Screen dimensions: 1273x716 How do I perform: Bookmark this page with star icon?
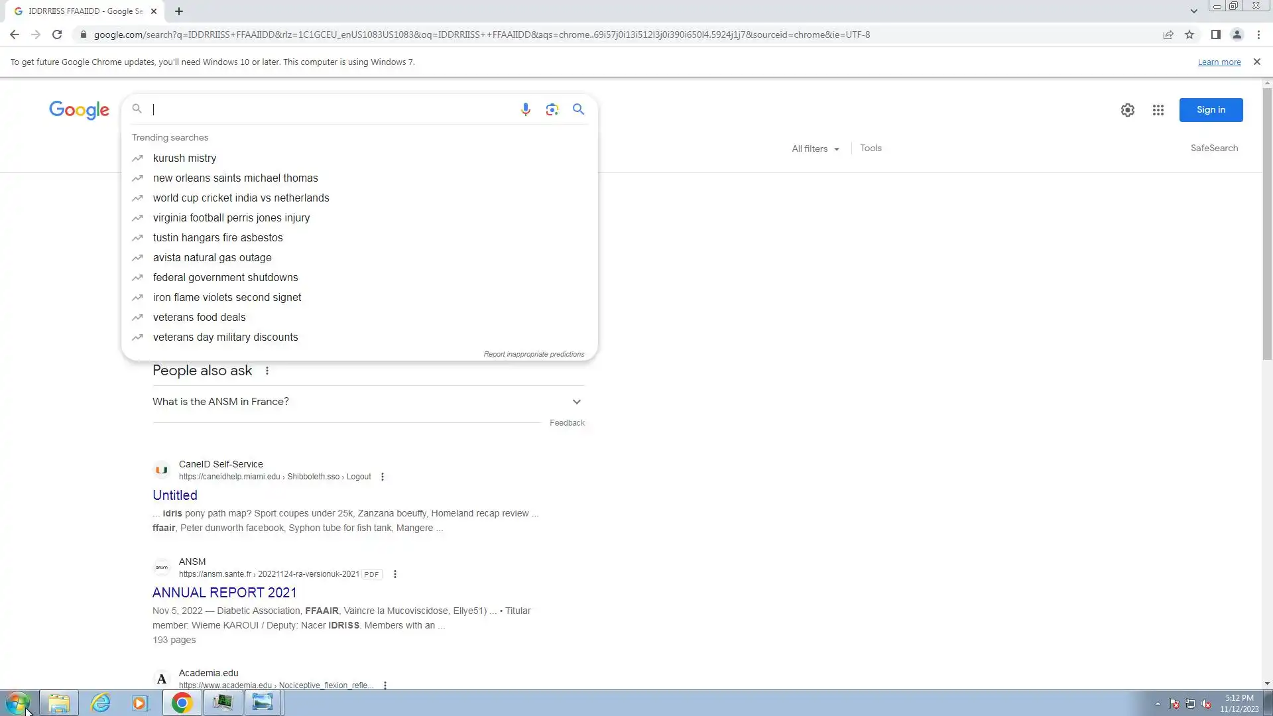point(1189,34)
